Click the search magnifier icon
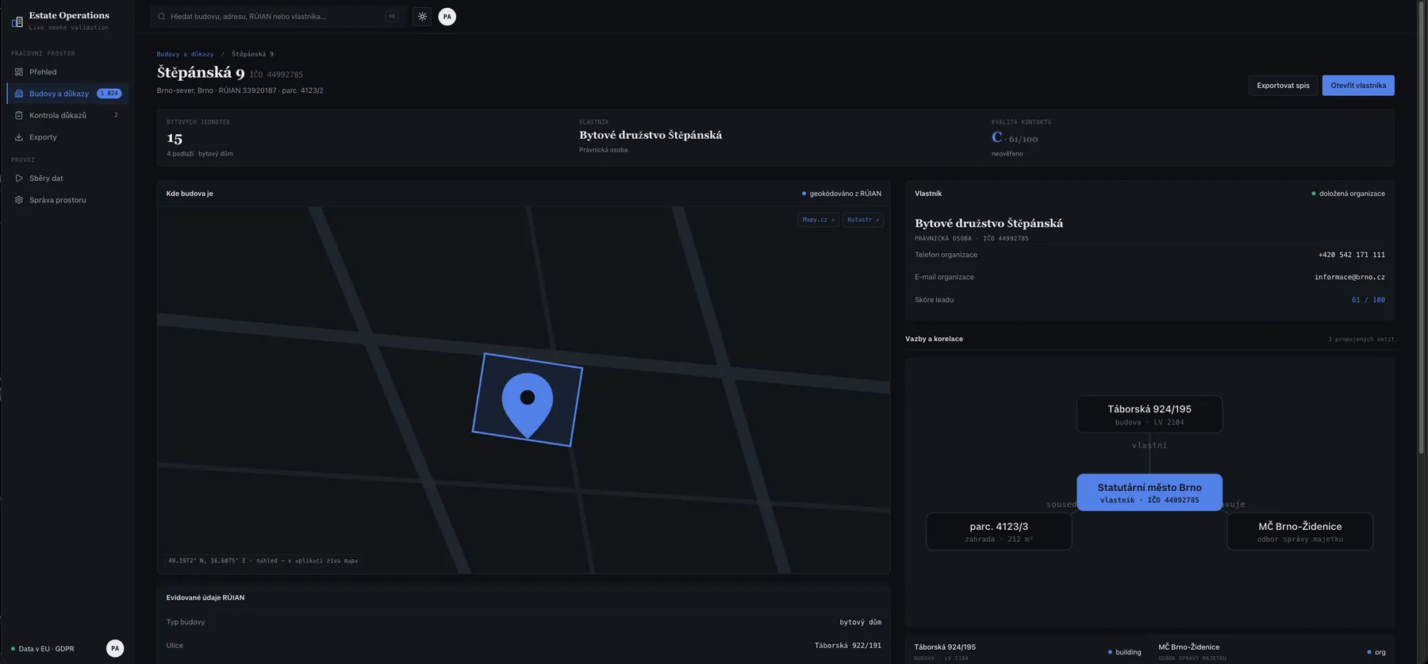The height and width of the screenshot is (664, 1428). pos(162,17)
